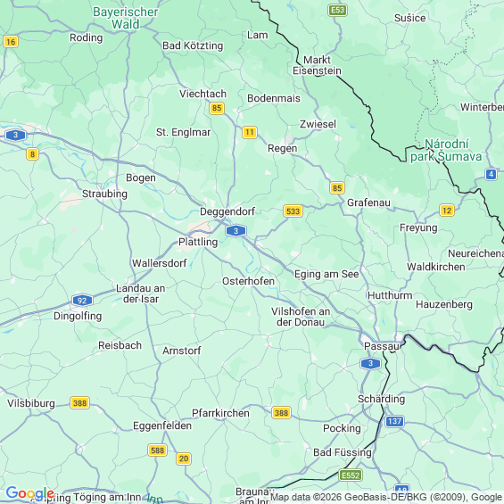Screen dimensions: 504x504
Task: Click the route 588 road shield
Action: 158,450
